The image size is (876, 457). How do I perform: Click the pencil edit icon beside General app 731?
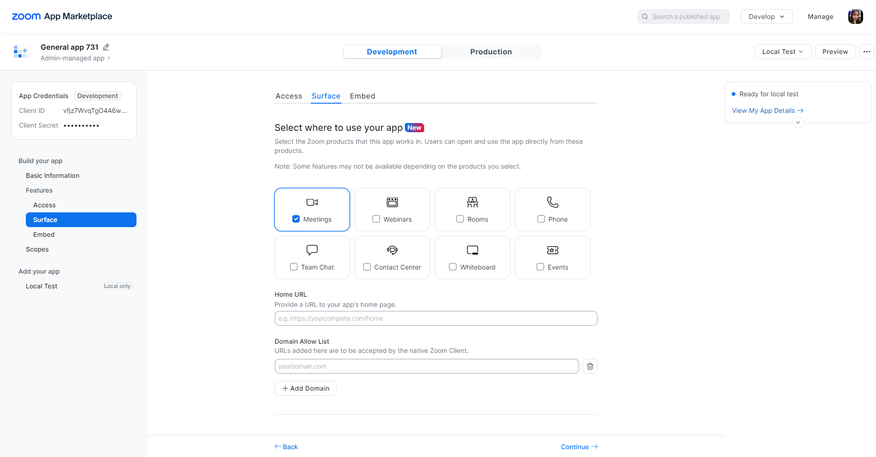tap(106, 47)
